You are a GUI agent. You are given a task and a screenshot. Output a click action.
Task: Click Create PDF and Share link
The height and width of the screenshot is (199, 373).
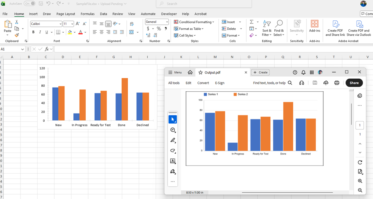335,28
